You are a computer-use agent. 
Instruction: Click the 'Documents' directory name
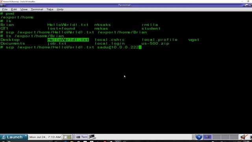point(13,43)
